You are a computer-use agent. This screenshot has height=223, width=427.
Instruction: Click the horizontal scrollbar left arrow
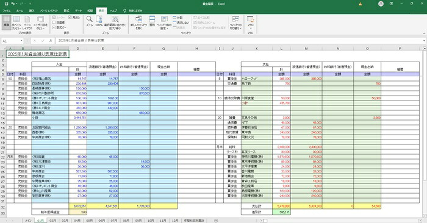262,221
